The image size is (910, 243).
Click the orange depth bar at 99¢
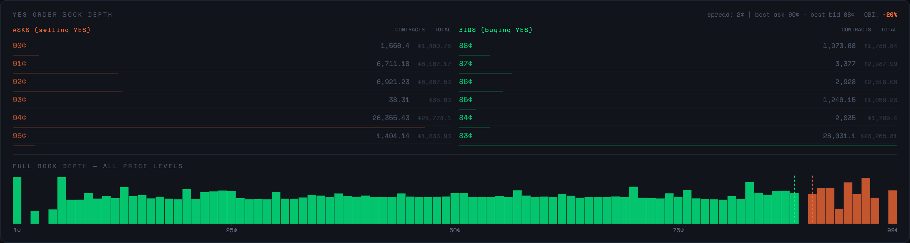click(893, 207)
